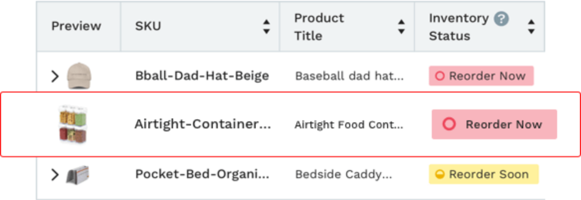Click Reorder Now badge for Bball-Dad-Hat-Beige
The width and height of the screenshot is (581, 200).
tap(481, 76)
